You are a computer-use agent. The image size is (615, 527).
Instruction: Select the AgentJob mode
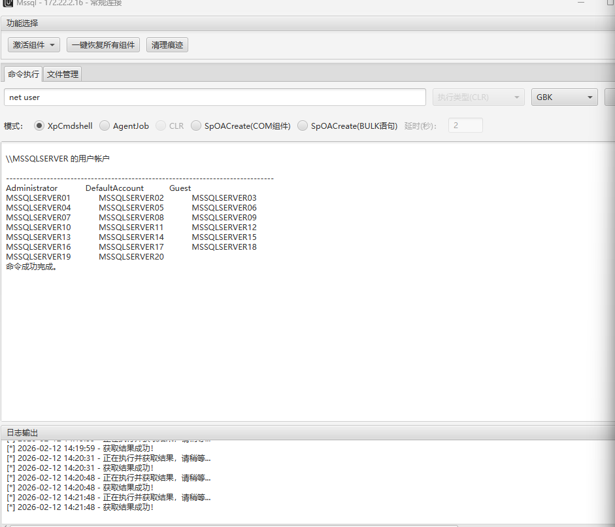click(105, 126)
